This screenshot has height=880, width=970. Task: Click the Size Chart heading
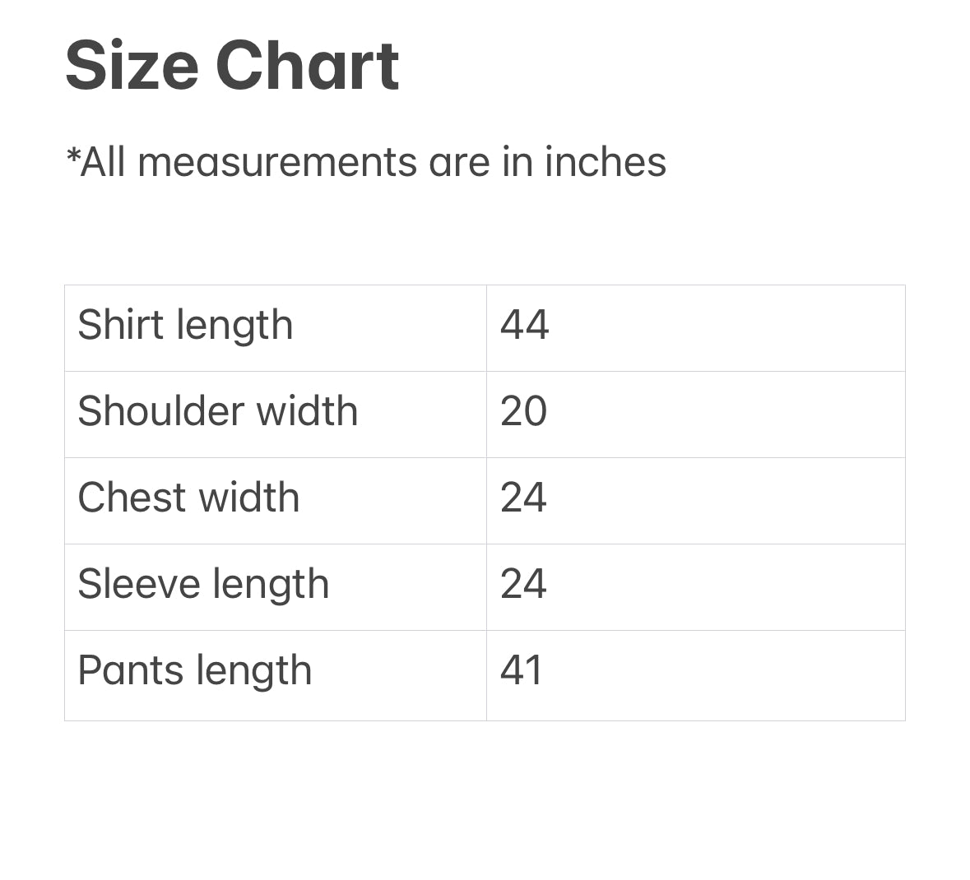click(232, 66)
